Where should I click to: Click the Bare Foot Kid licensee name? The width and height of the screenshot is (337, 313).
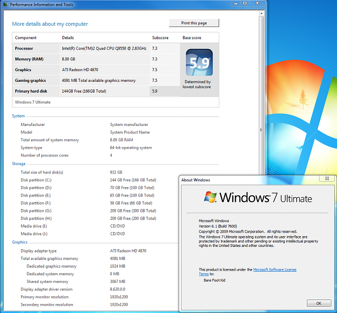[214, 280]
